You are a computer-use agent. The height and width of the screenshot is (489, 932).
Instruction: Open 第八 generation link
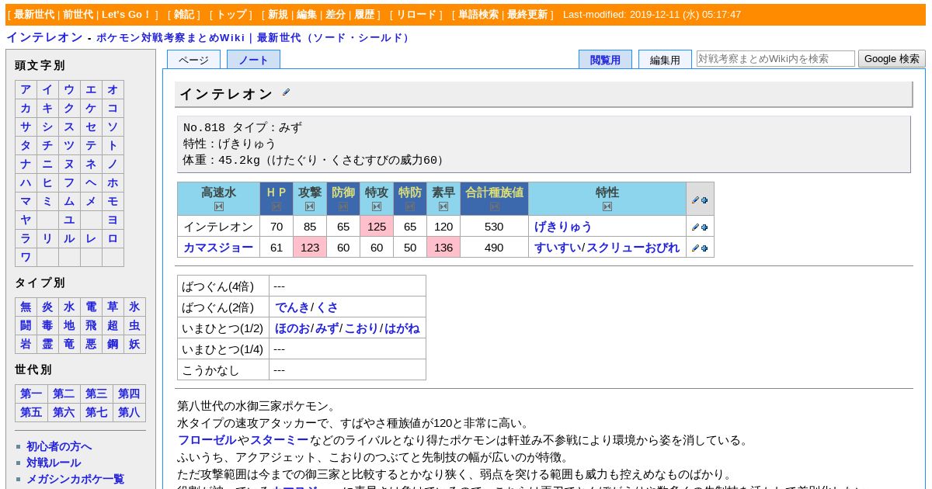129,412
